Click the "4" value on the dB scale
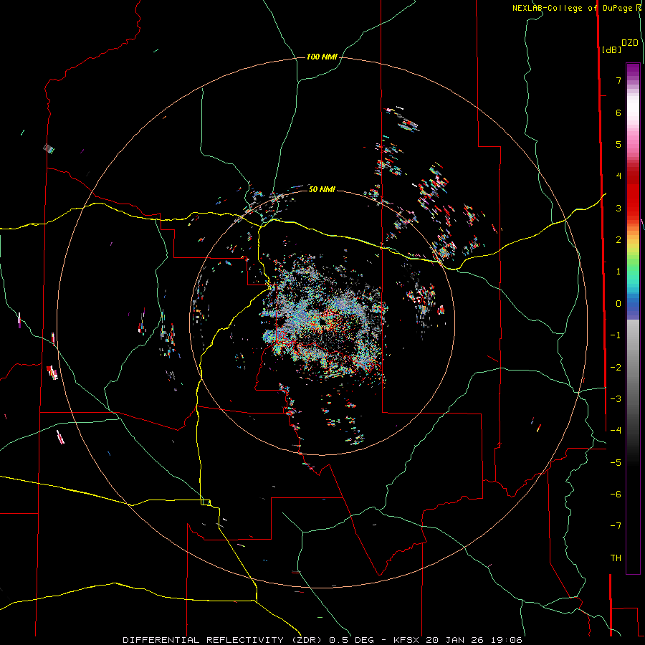Image resolution: width=645 pixels, height=645 pixels. pos(618,176)
